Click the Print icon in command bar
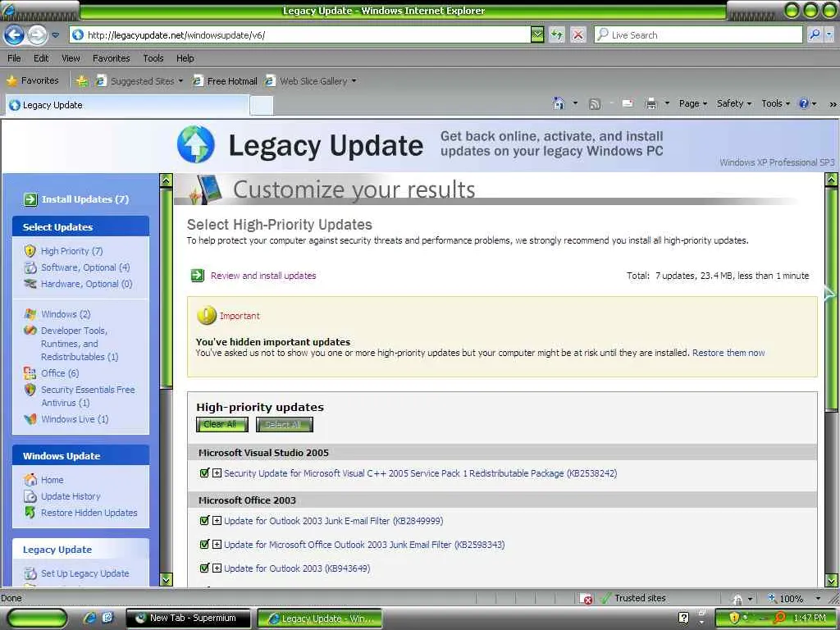 point(651,103)
